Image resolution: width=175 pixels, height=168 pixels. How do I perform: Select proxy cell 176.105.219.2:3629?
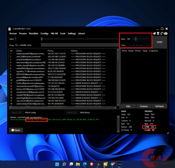coord(56,98)
